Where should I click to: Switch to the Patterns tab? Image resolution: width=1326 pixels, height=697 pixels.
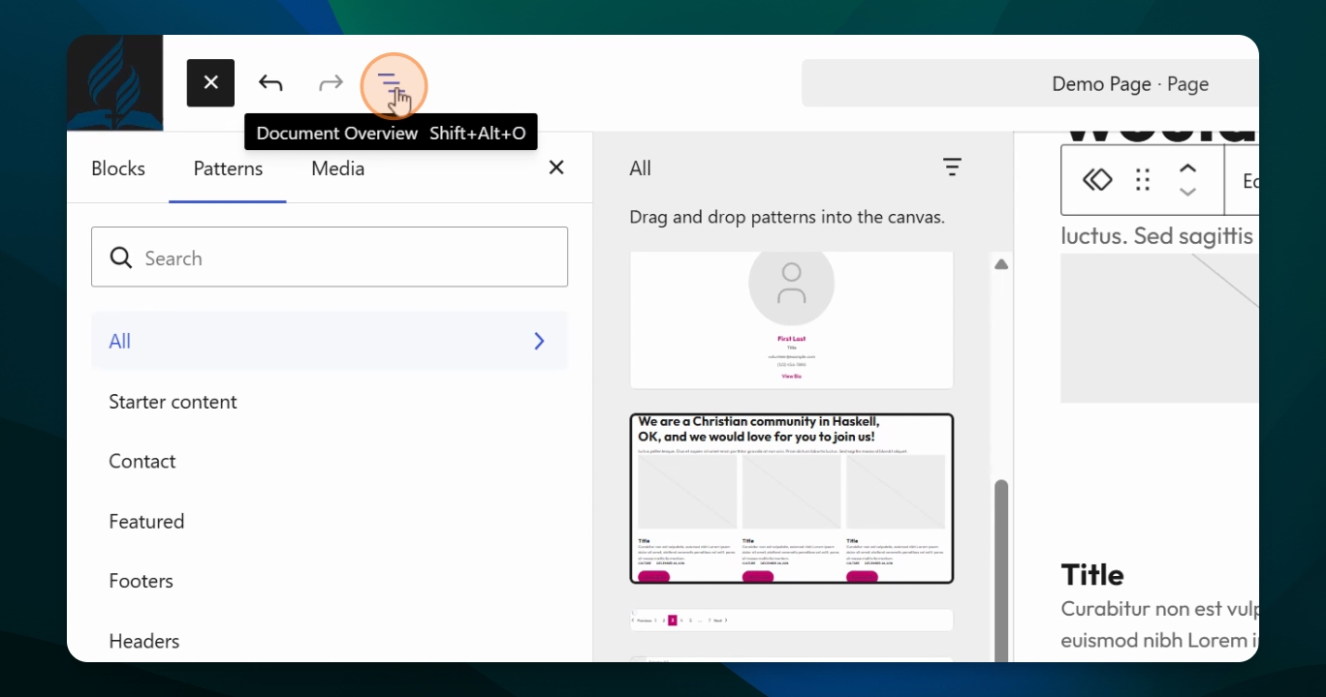[228, 168]
